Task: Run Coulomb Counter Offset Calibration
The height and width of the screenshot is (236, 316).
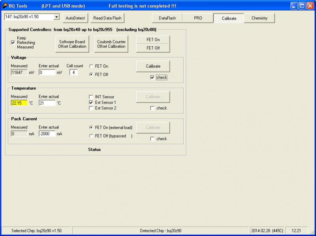Action: [111, 44]
